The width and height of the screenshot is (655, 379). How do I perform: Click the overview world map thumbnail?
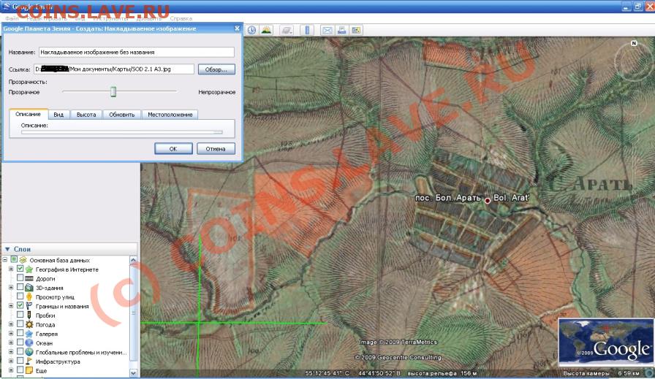(606, 342)
